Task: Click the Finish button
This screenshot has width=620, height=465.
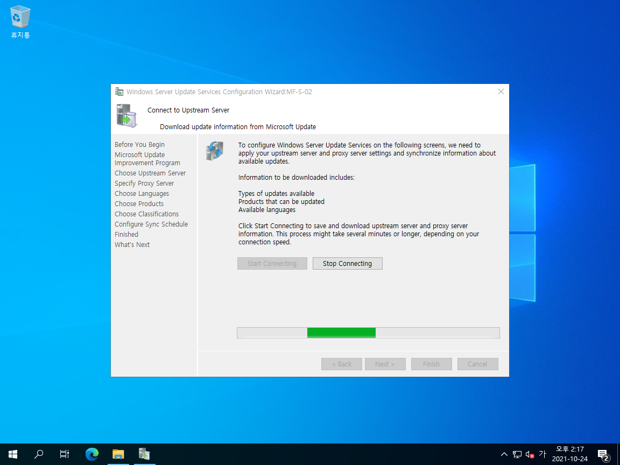Action: tap(432, 364)
